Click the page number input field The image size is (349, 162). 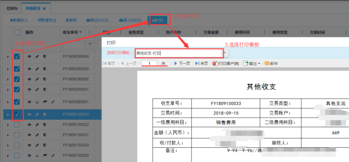click(x=149, y=63)
